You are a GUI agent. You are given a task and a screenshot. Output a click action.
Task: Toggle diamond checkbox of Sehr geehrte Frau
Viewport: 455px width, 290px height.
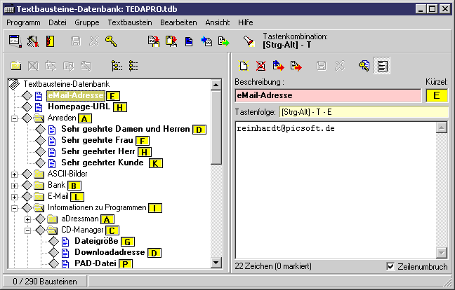click(x=40, y=140)
